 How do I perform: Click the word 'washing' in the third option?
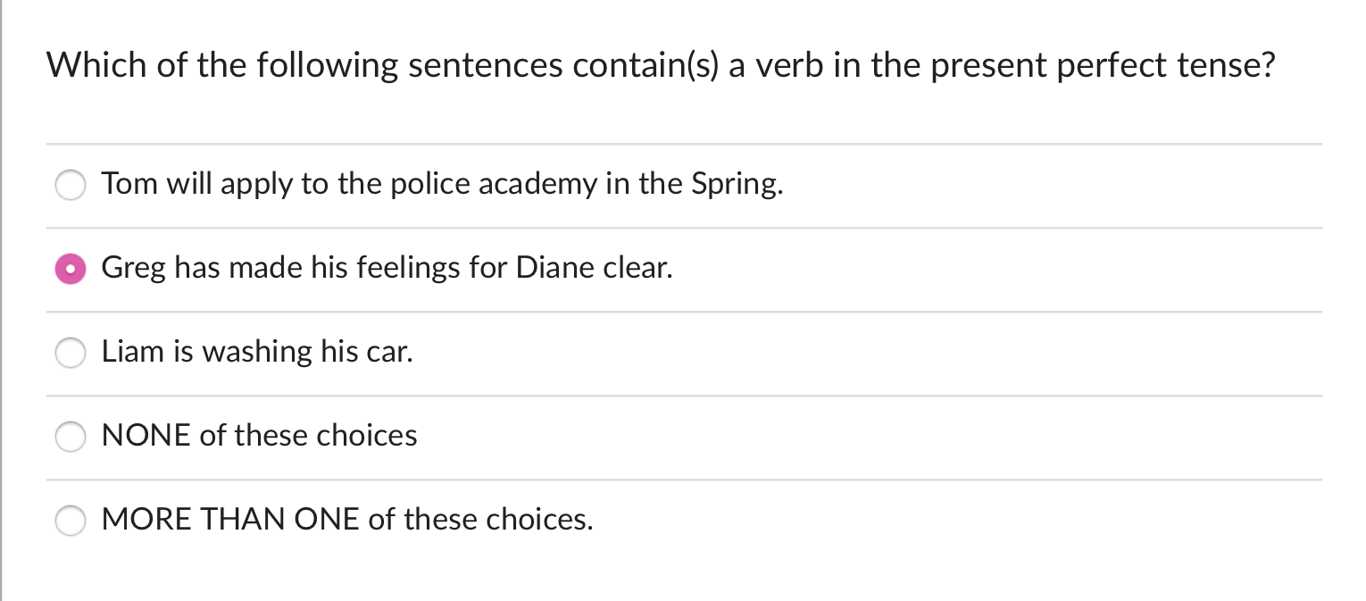click(x=257, y=352)
